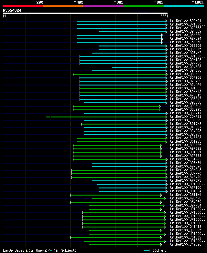Open hit UniRef100_A5B547

(x=186, y=99)
